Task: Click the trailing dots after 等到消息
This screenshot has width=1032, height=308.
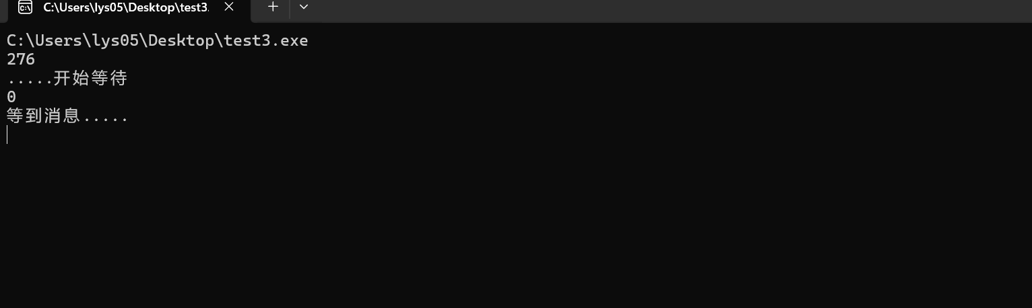Action: pos(105,120)
